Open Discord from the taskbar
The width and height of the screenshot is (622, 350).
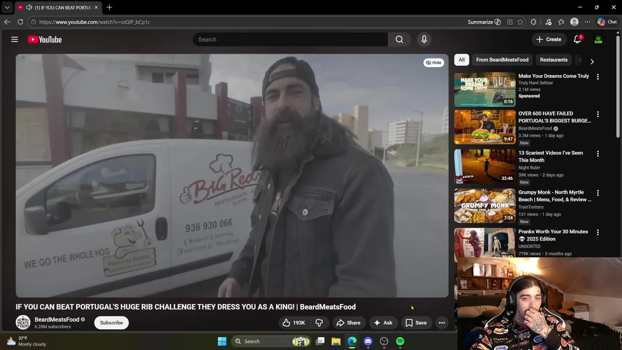pyautogui.click(x=368, y=341)
